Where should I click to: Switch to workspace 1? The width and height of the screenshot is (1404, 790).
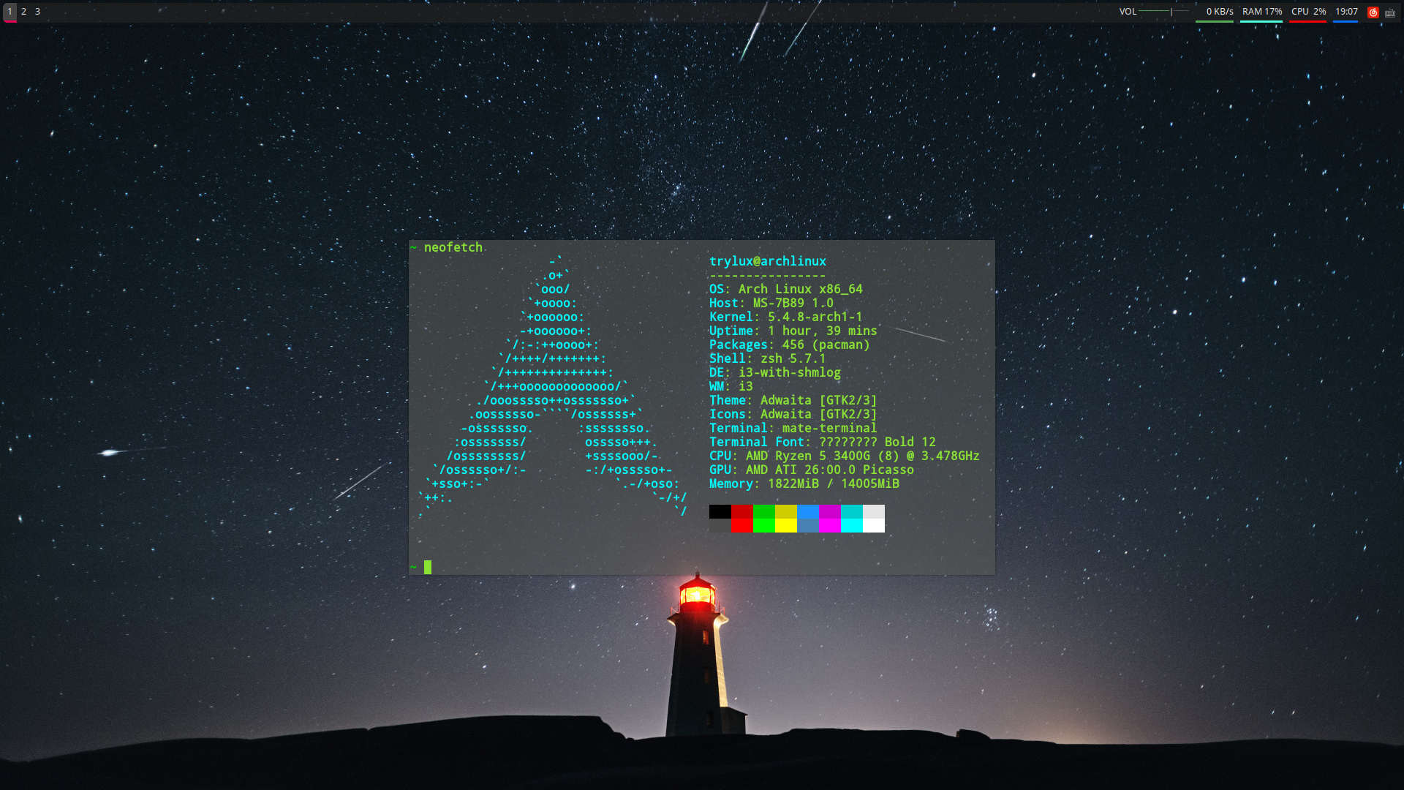pos(10,12)
